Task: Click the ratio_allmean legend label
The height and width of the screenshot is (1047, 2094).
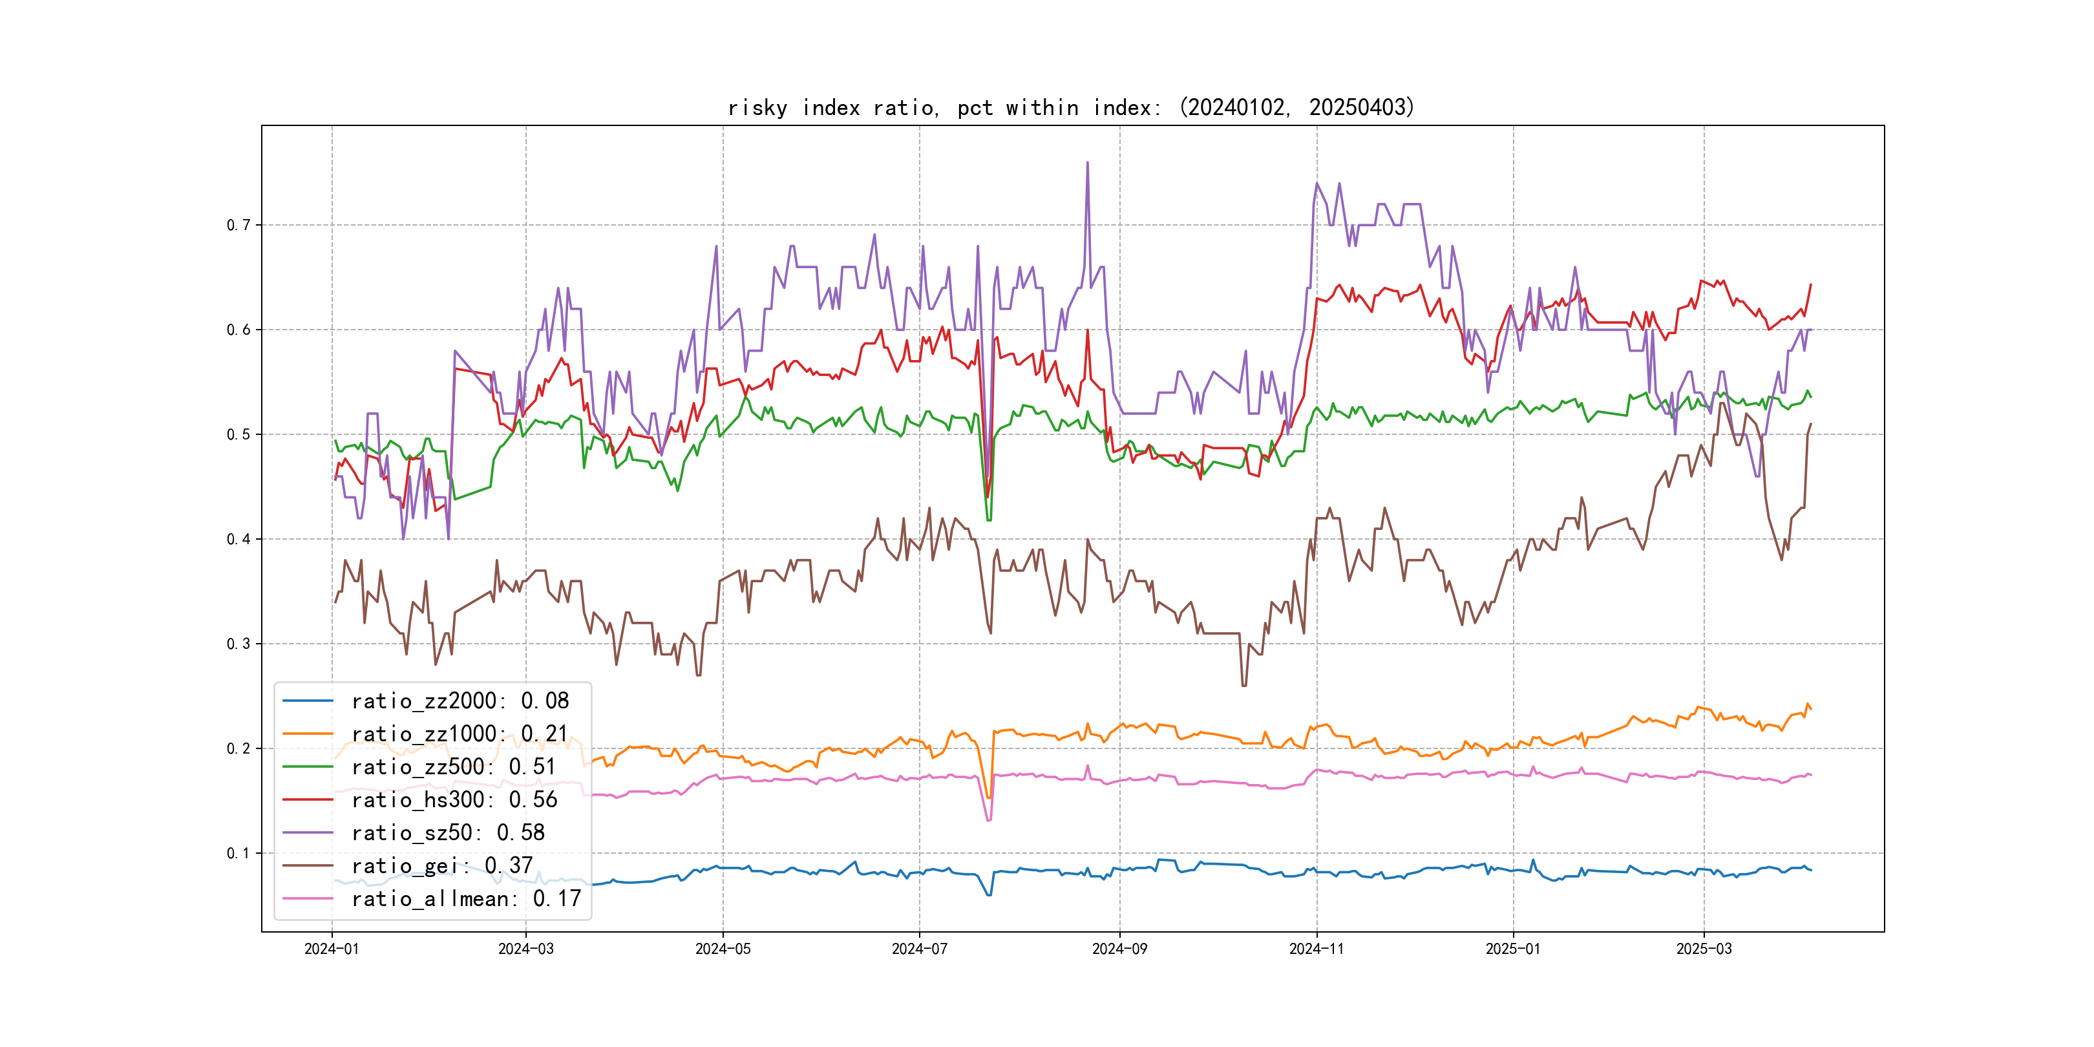Action: pos(466,898)
